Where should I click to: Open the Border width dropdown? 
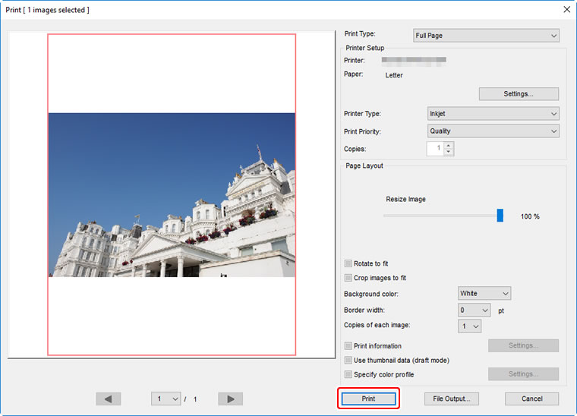pyautogui.click(x=475, y=310)
